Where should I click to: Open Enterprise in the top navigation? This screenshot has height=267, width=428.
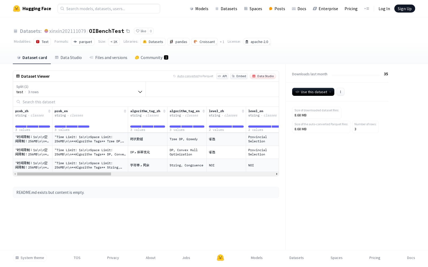coord(326,9)
